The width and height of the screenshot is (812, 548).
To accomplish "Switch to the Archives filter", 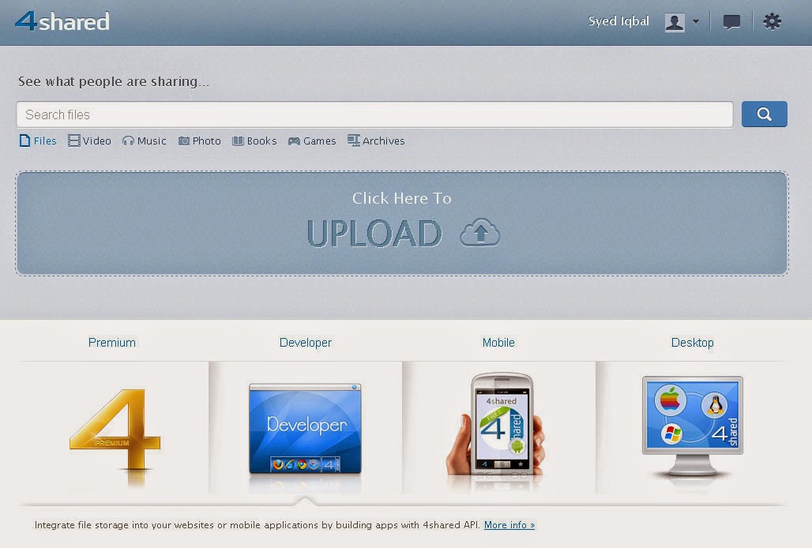I will pyautogui.click(x=376, y=141).
